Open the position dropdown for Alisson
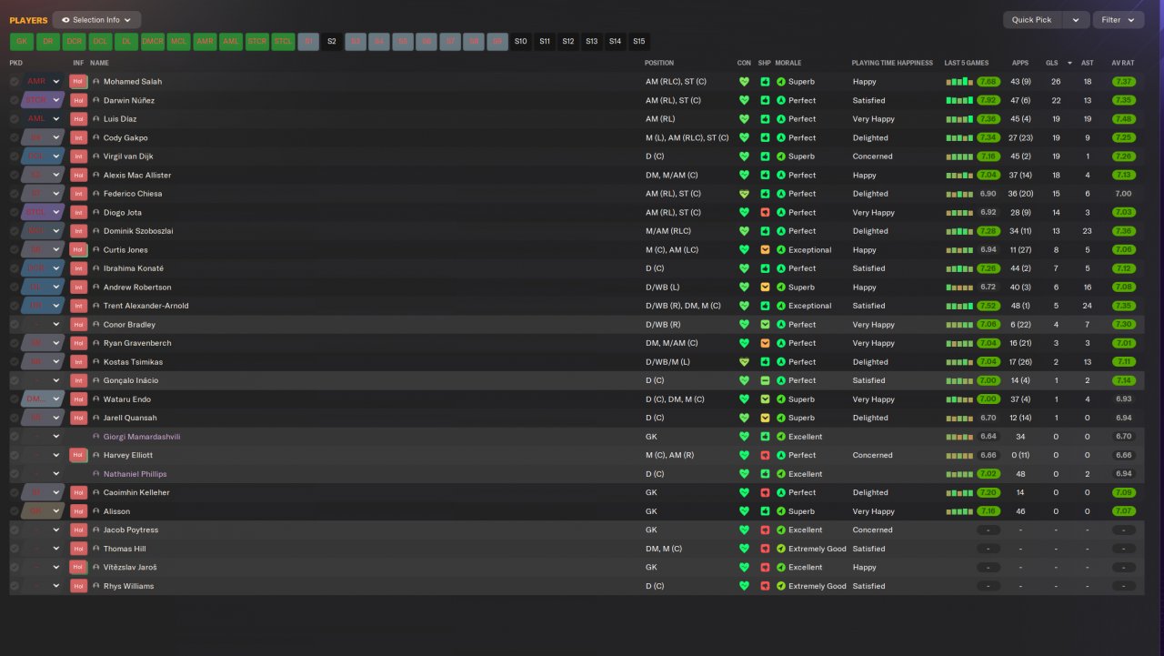 coord(44,511)
